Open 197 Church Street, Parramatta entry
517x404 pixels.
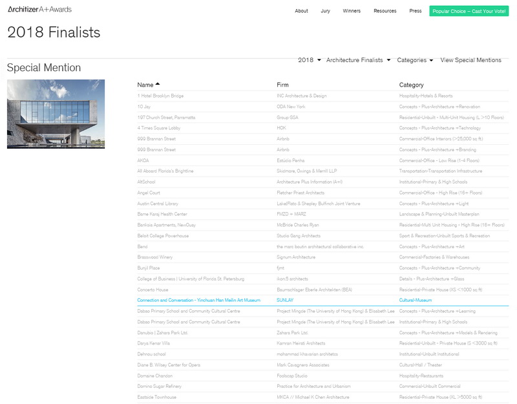(166, 118)
